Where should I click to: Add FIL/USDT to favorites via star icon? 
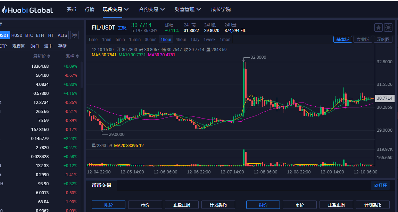pyautogui.click(x=378, y=27)
